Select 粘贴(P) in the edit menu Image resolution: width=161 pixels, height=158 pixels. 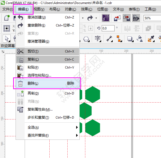click(x=47, y=67)
